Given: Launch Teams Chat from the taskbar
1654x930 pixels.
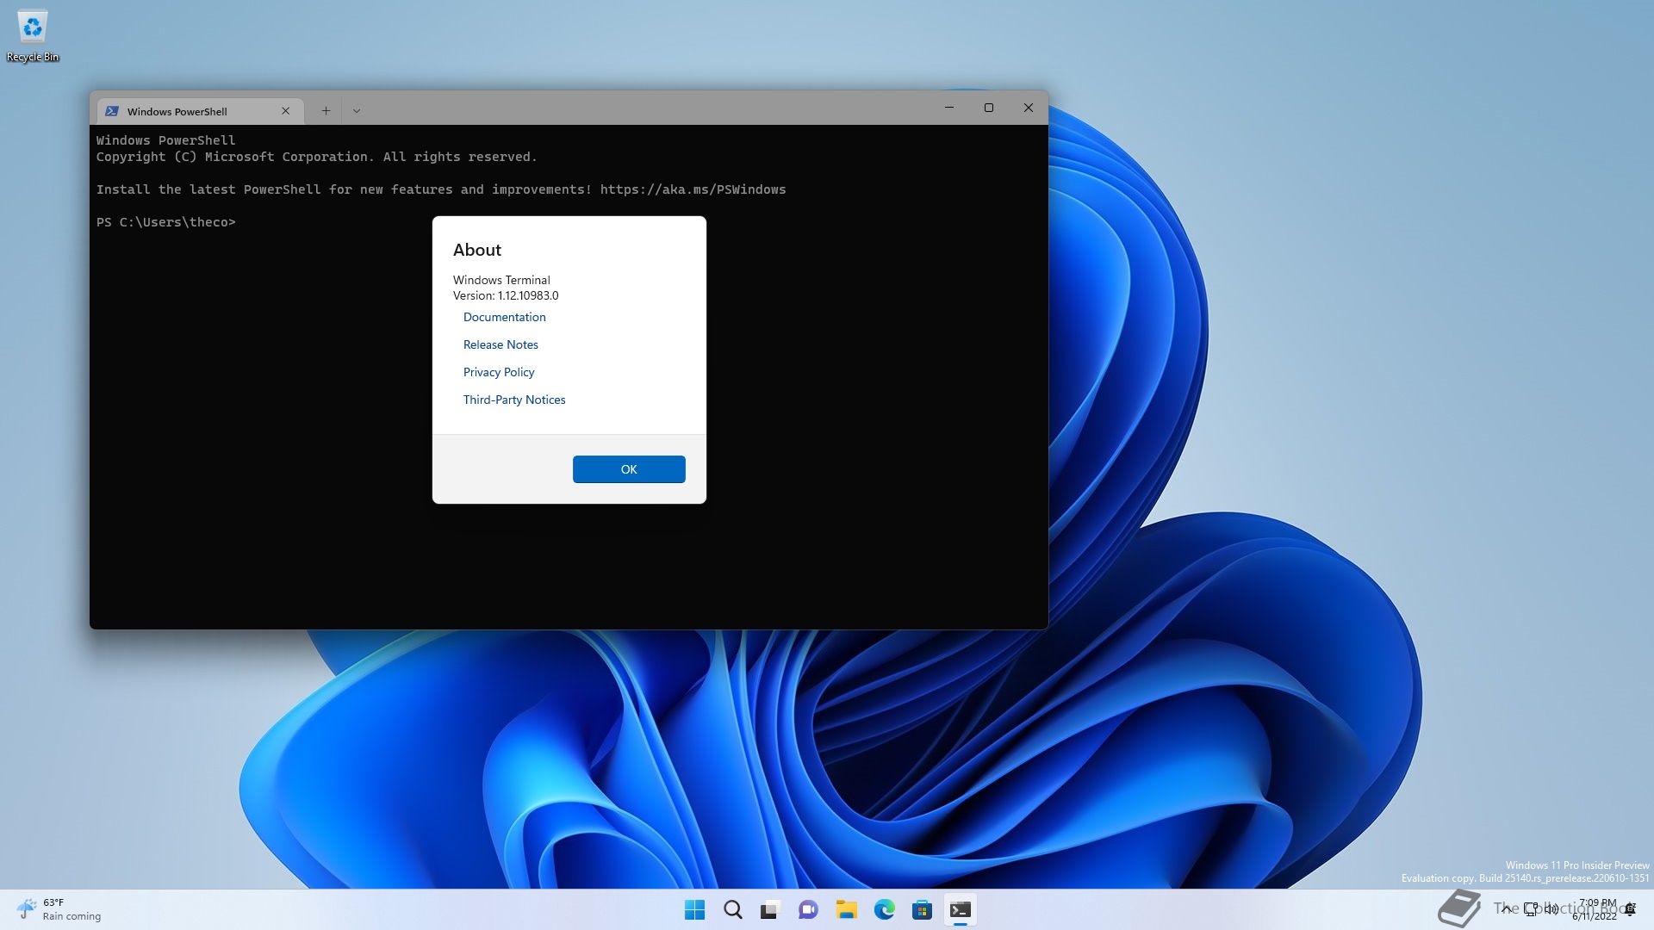Looking at the screenshot, I should (x=808, y=909).
